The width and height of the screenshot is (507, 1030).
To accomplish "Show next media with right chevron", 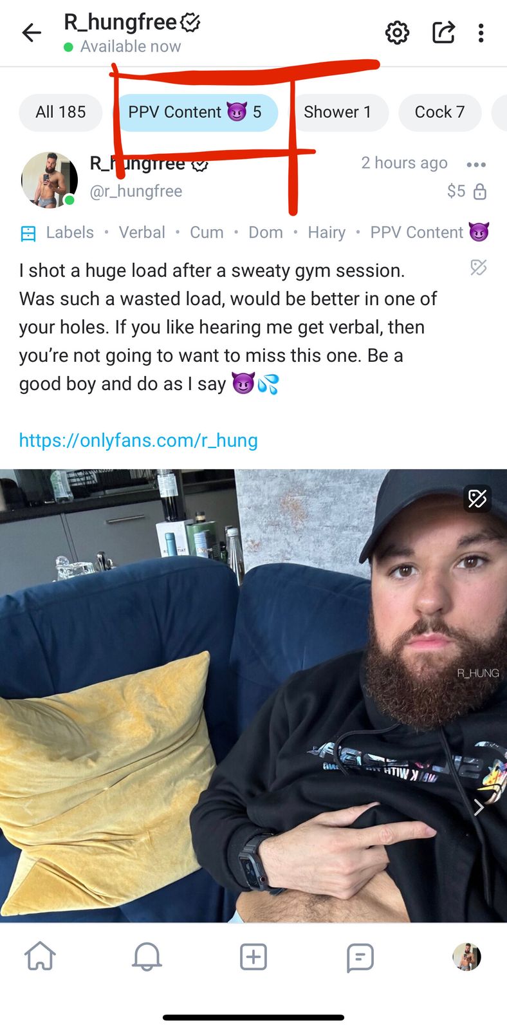I will coord(479,807).
